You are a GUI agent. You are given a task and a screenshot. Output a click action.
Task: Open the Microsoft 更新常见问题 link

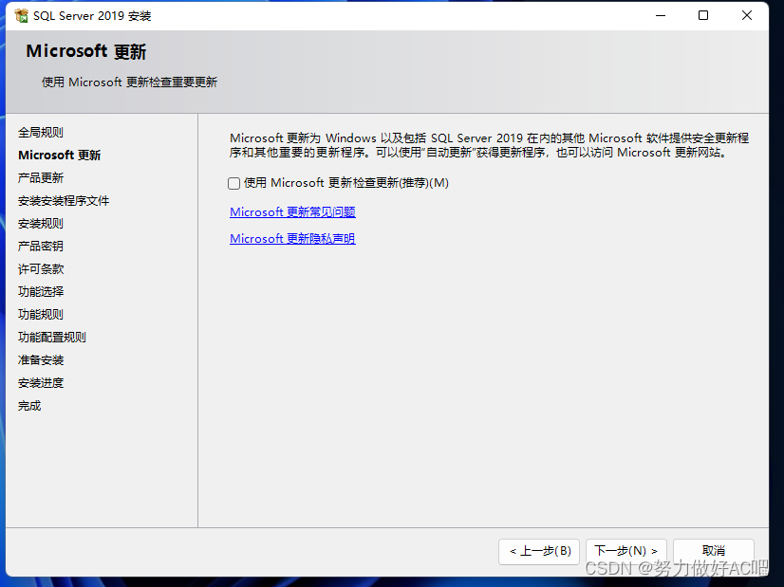[292, 212]
